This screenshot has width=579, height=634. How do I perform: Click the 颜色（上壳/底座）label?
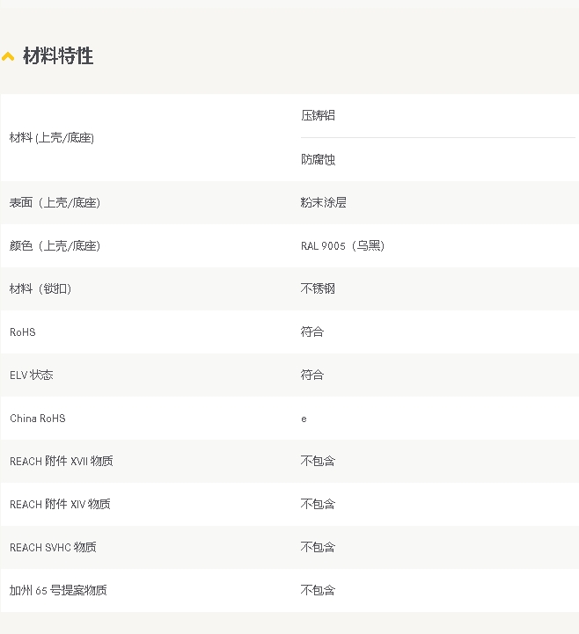click(55, 246)
